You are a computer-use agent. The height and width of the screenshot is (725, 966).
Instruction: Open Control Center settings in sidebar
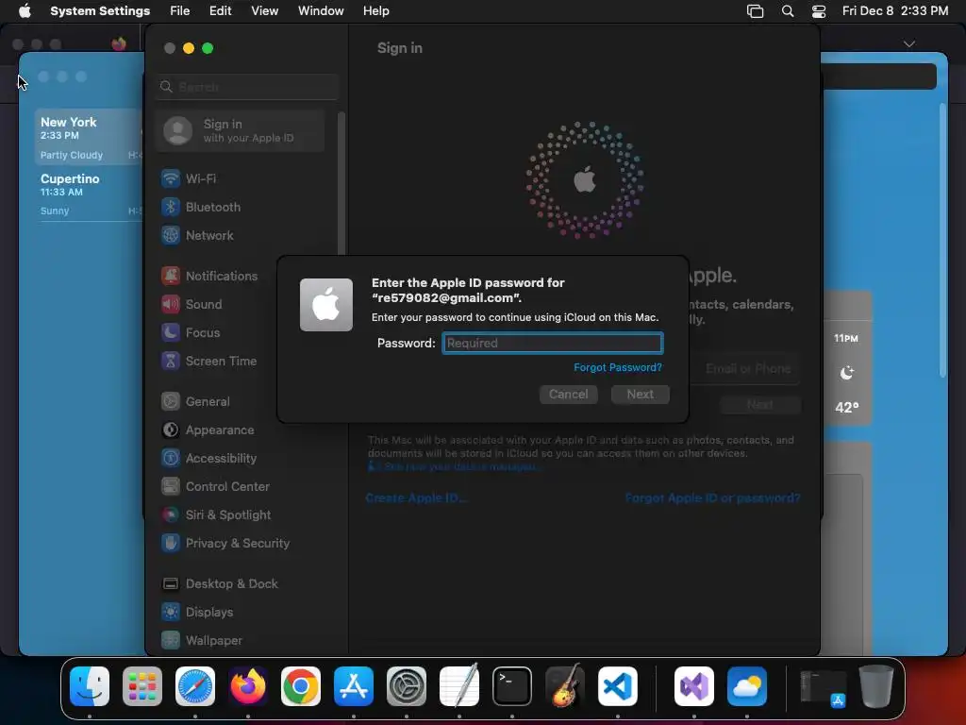pos(215,487)
